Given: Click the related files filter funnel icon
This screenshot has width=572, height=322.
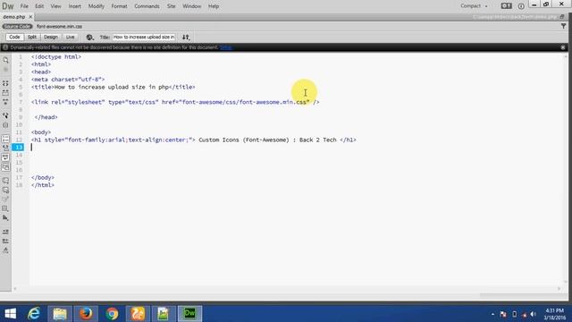Looking at the screenshot, I should (x=564, y=26).
